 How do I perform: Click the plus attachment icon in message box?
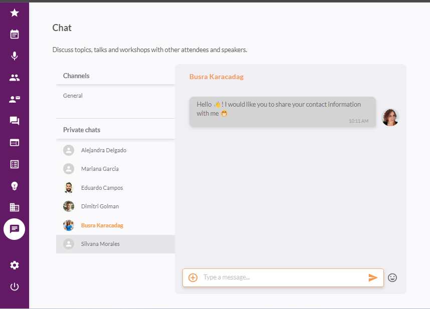click(193, 277)
